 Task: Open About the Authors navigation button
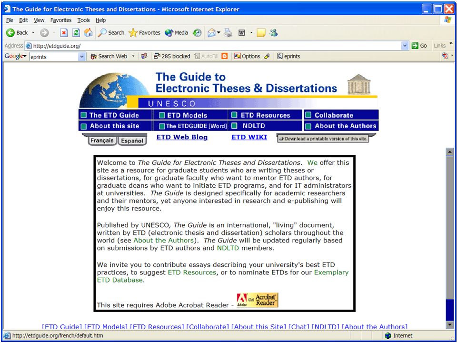[x=341, y=126]
